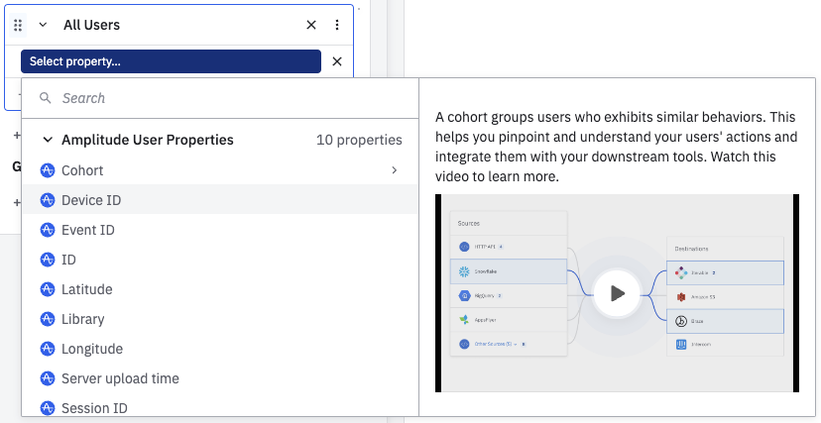Screen dimensions: 821x423
Task: Choose the Event ID property
Action: [220, 230]
